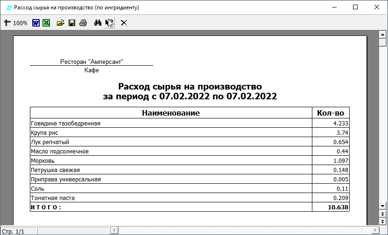The width and height of the screenshot is (388, 235).
Task: Maximize the report window
Action: 355,7
